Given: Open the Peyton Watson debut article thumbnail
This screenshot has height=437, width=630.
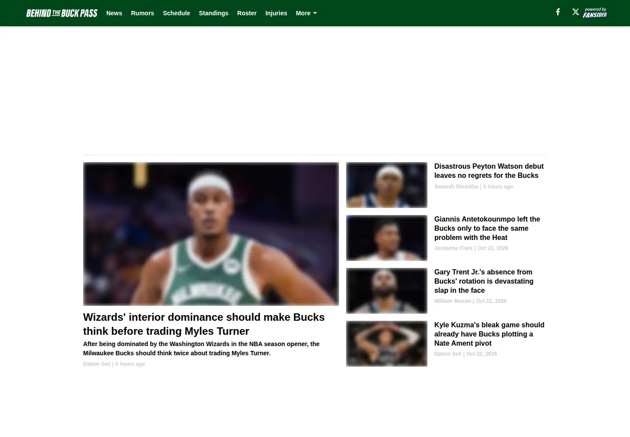Looking at the screenshot, I should pyautogui.click(x=387, y=185).
